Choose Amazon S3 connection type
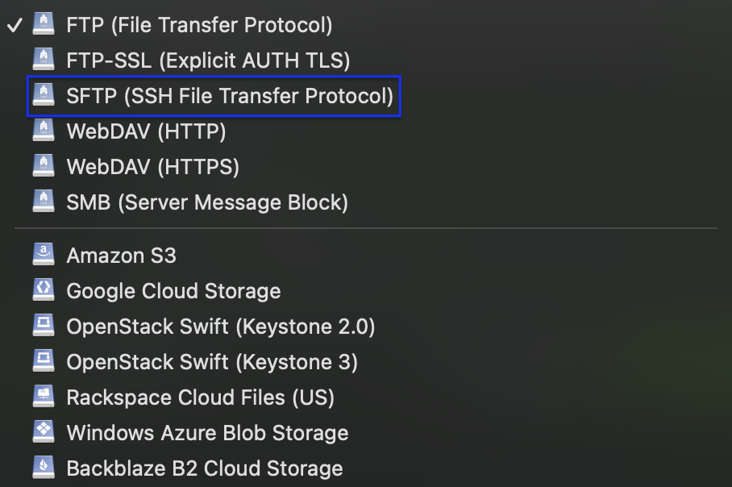Image resolution: width=732 pixels, height=487 pixels. coord(121,256)
